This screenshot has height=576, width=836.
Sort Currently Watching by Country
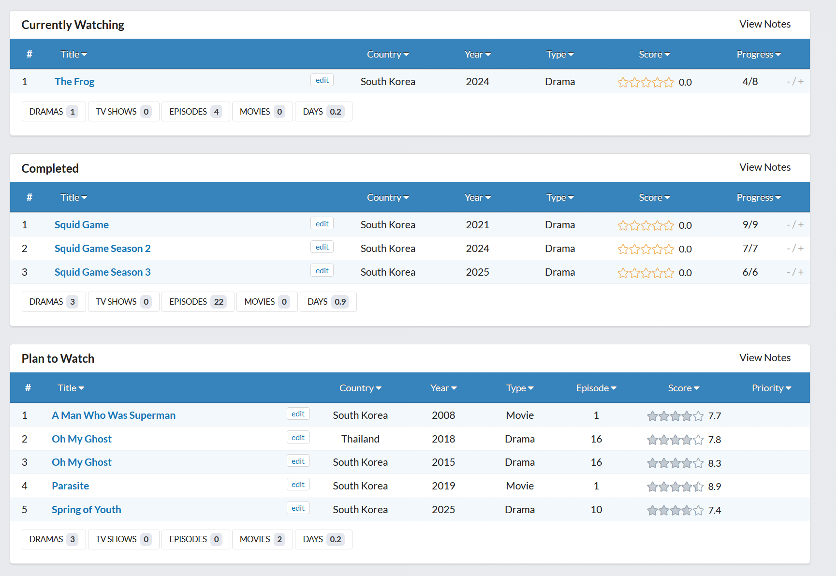coord(388,54)
